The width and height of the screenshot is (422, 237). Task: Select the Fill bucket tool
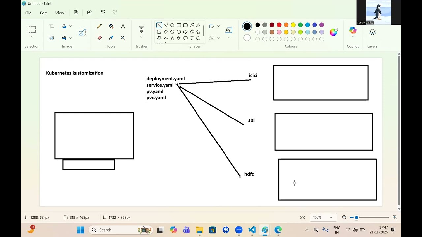[x=111, y=26]
